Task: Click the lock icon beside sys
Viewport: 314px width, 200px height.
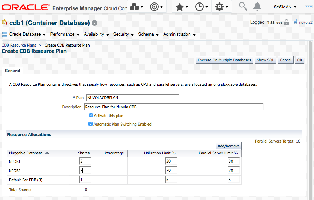Action: coord(287,22)
